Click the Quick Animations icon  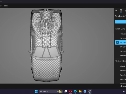(122, 86)
